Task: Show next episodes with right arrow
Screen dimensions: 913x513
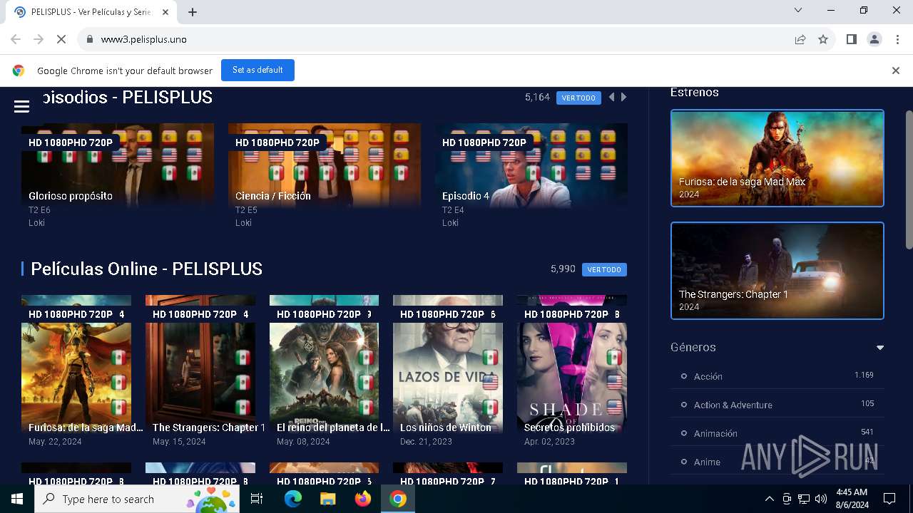Action: pyautogui.click(x=624, y=97)
